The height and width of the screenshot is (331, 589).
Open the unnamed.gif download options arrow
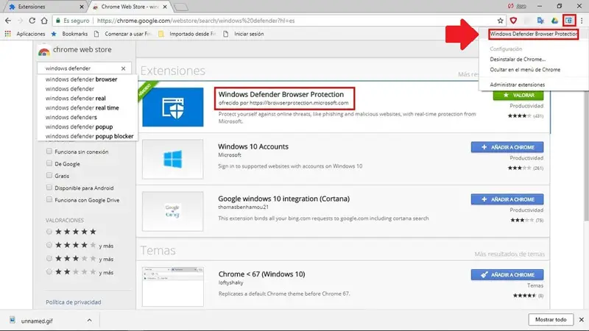(89, 320)
